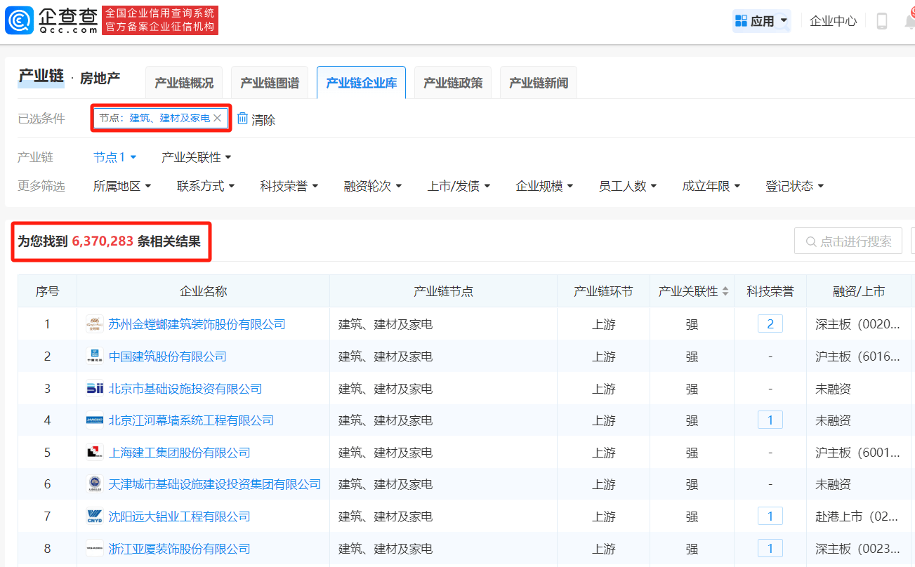
Task: Open 科技荣誉 count 2 for 苏州金螳螂
Action: 770,323
